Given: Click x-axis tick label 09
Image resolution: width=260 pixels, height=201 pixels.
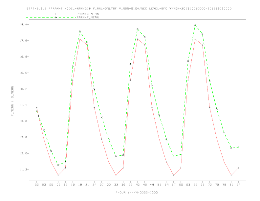Looking at the screenshot, I should tap(58, 185).
